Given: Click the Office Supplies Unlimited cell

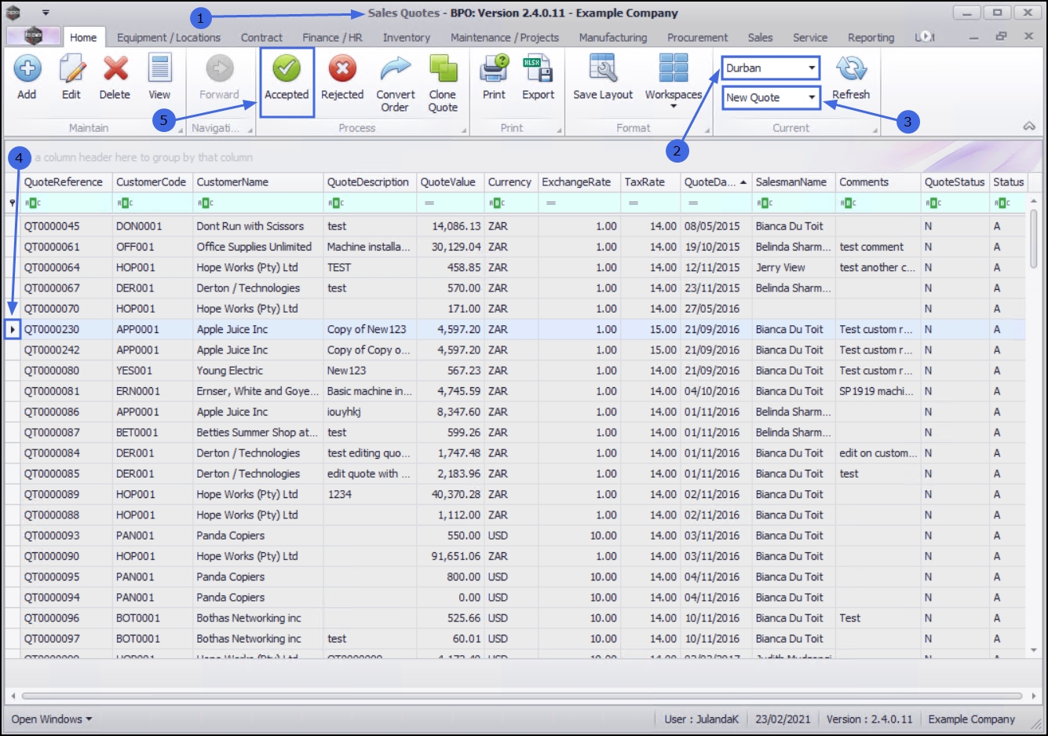Looking at the screenshot, I should (x=257, y=247).
